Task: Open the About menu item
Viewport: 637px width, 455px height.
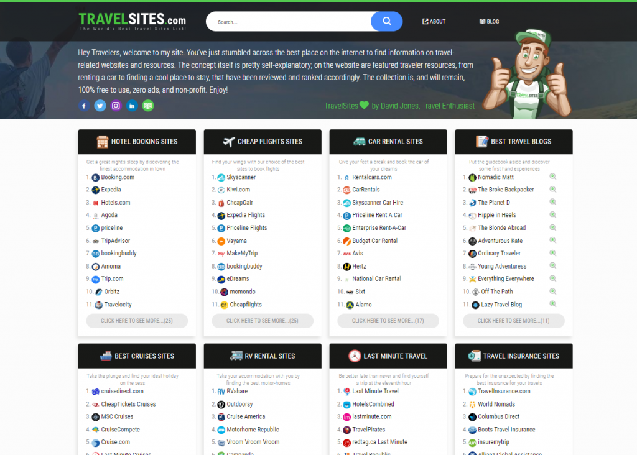Action: tap(434, 22)
